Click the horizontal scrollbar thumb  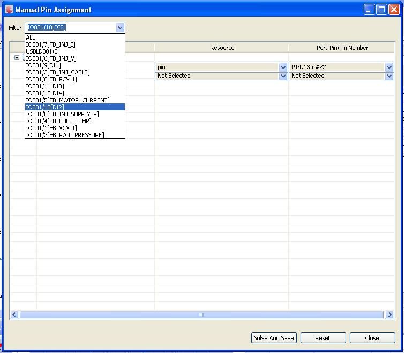(201, 314)
